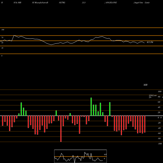Click the 2982.44 value label

point(153,96)
